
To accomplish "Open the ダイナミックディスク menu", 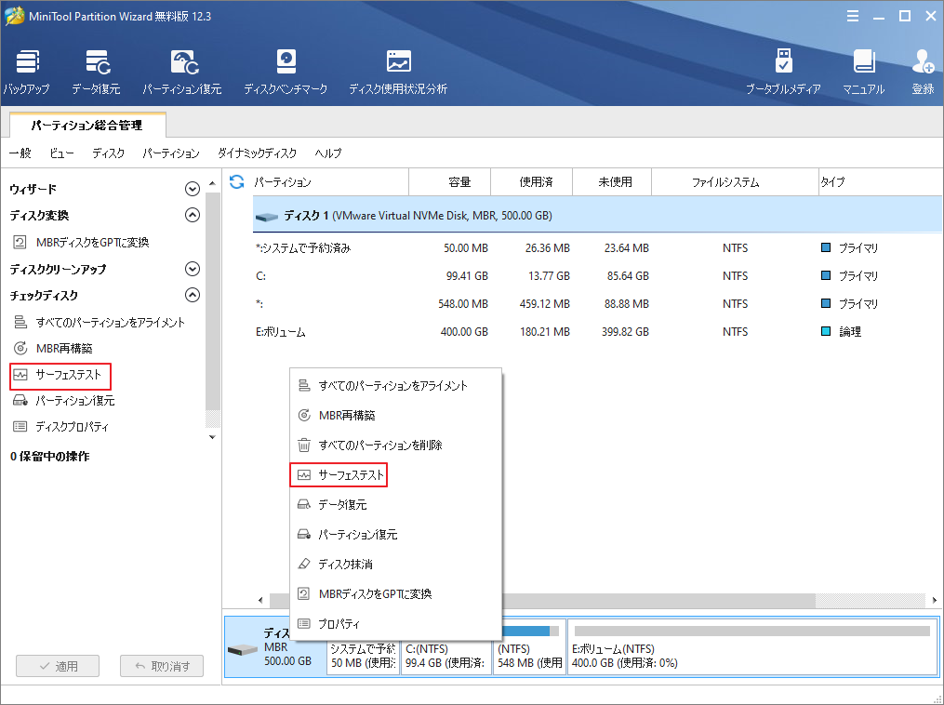I will [x=257, y=153].
